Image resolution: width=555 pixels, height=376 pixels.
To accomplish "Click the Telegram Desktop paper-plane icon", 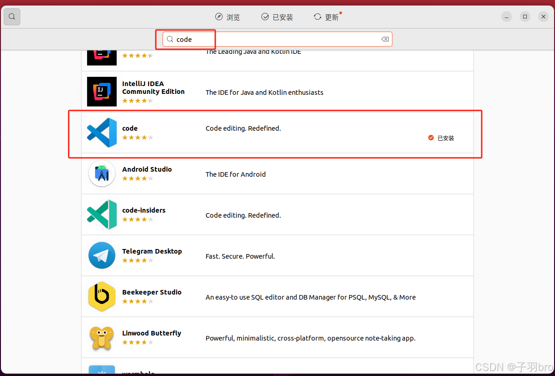I will click(x=102, y=255).
